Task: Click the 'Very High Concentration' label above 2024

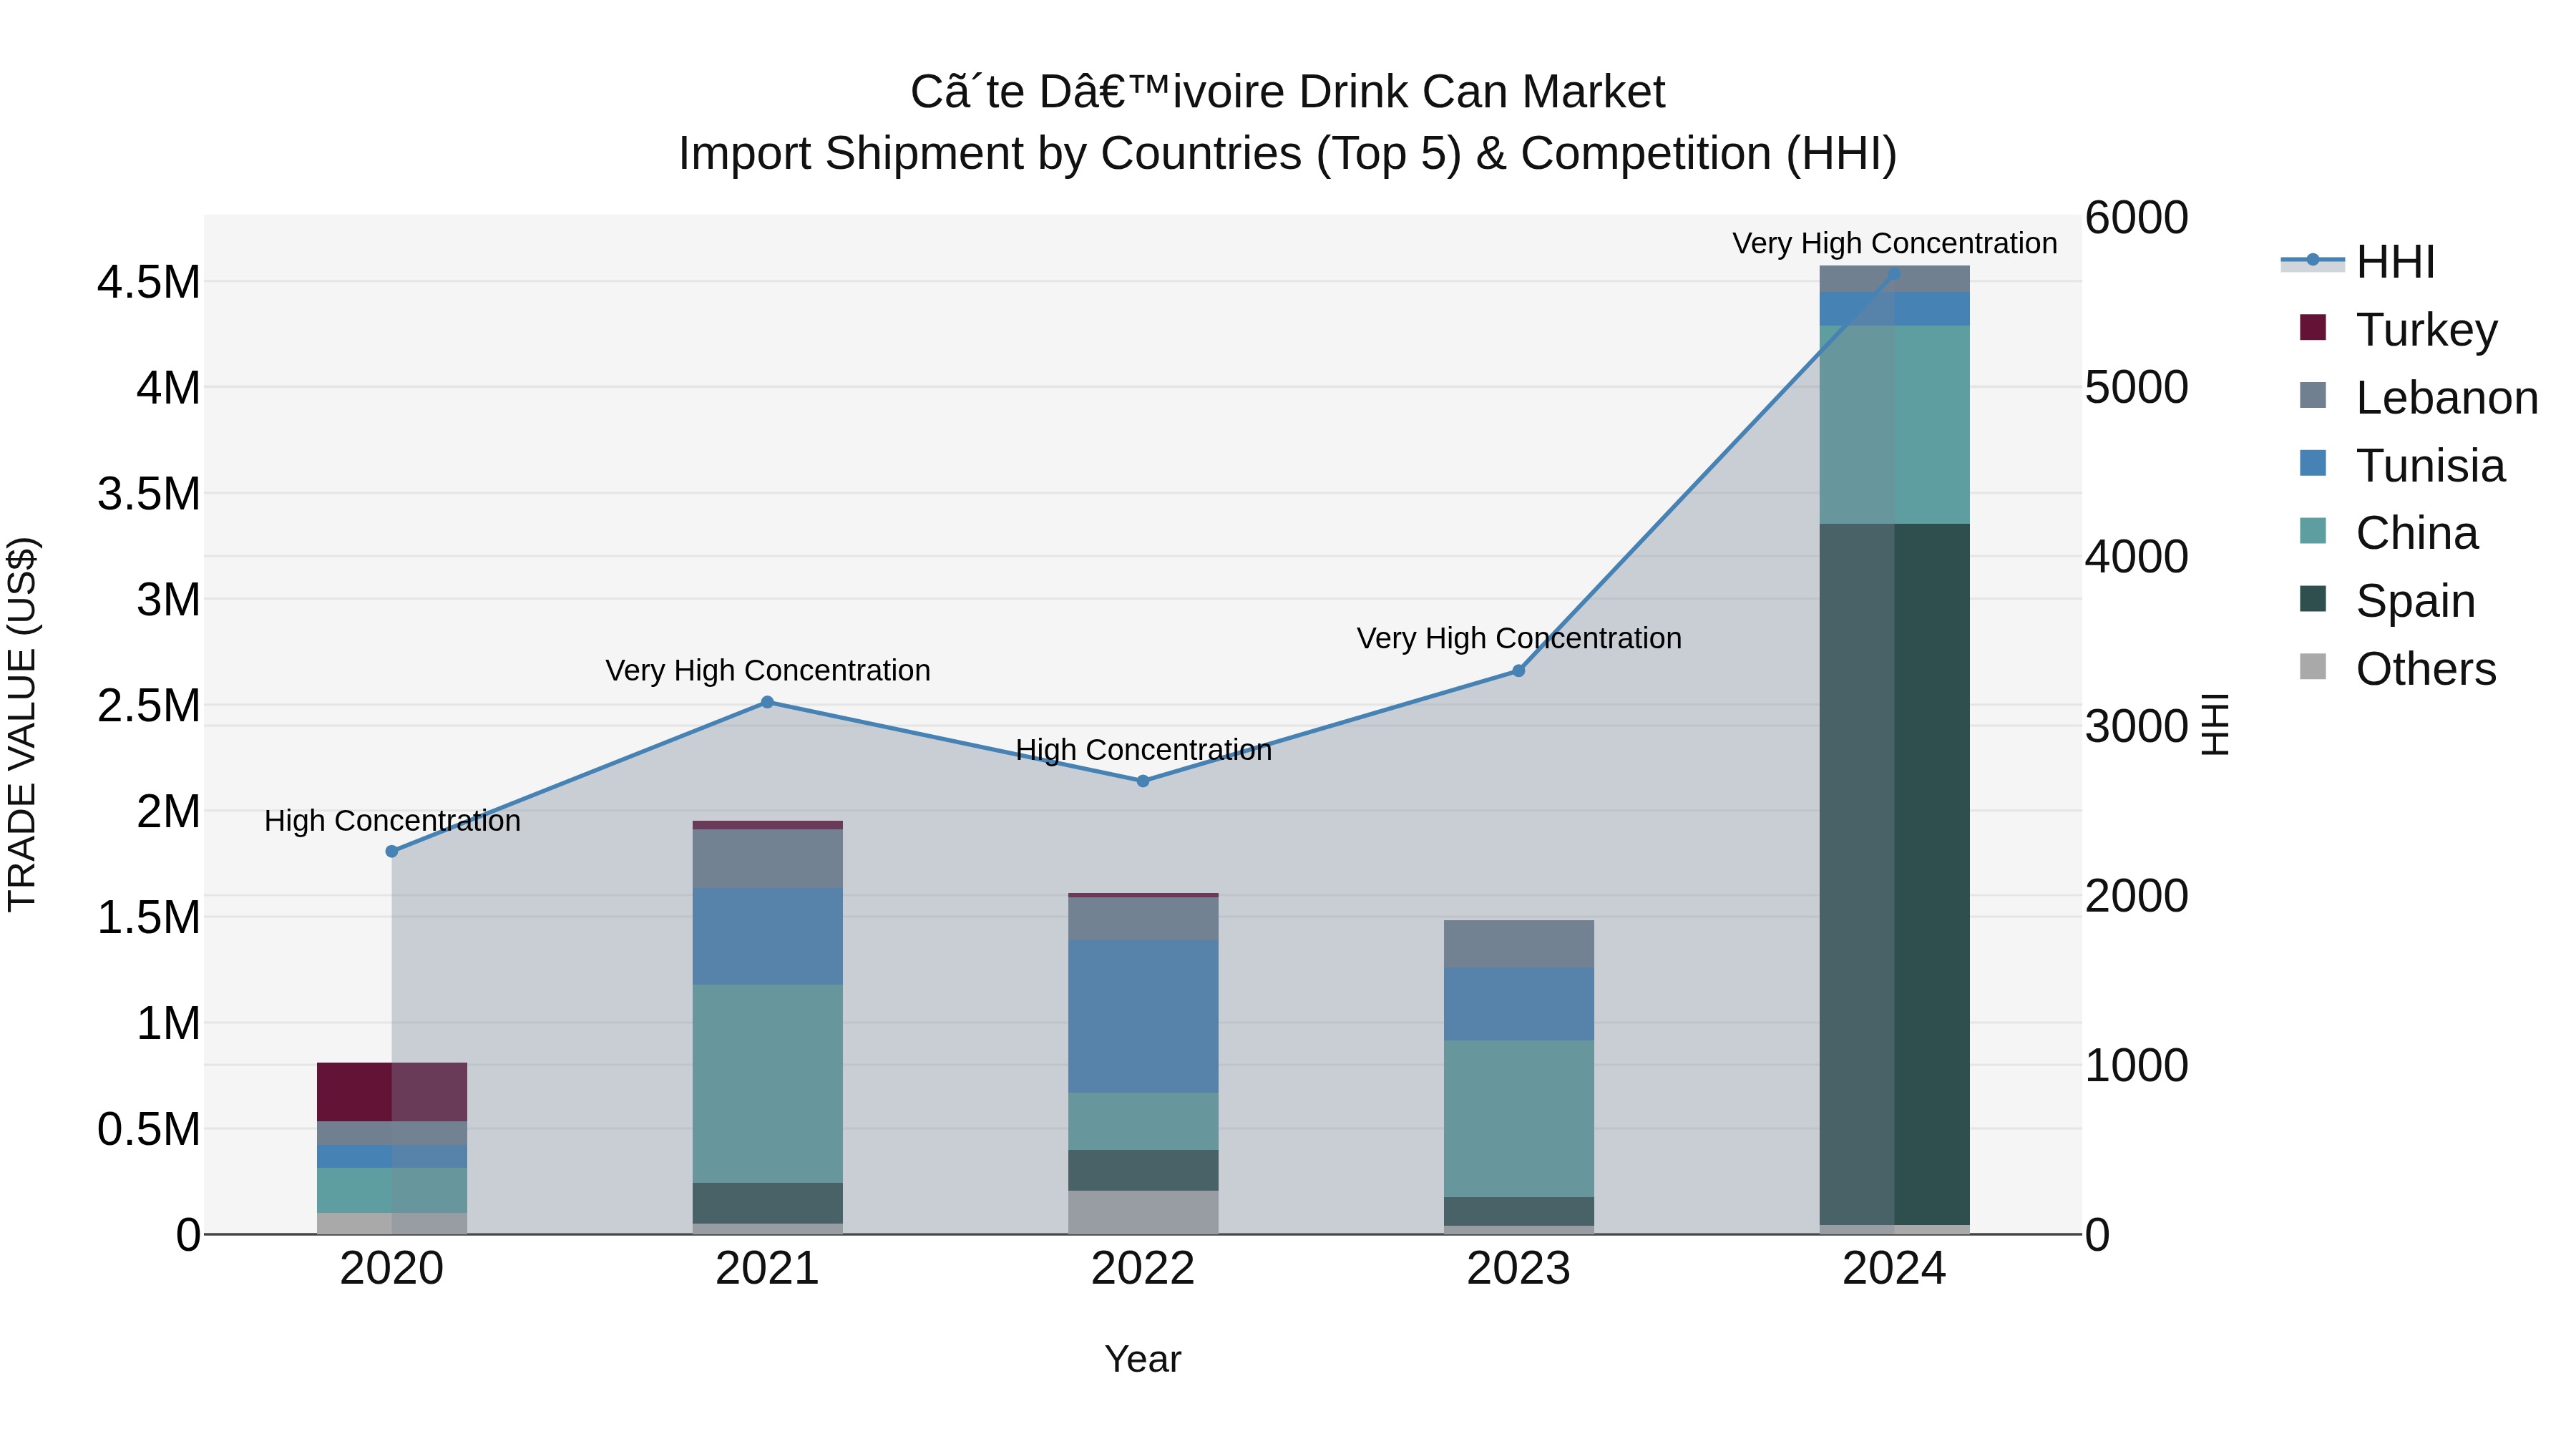Action: pos(1894,244)
